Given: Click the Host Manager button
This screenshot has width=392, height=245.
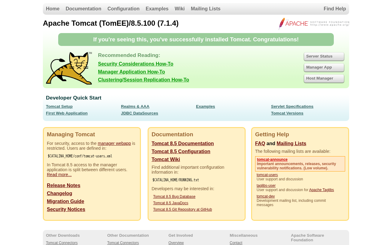Looking at the screenshot, I should (x=324, y=78).
